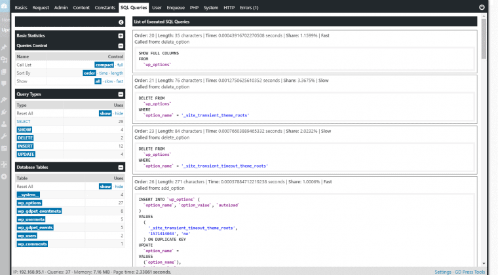Show all queries
The image size is (498, 275).
click(x=98, y=81)
